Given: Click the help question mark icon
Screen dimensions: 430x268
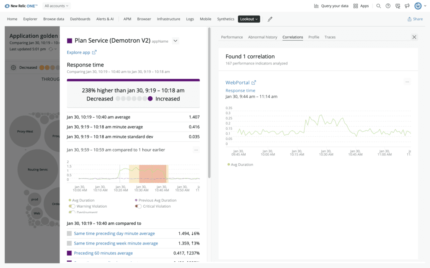Looking at the screenshot, I should (388, 6).
